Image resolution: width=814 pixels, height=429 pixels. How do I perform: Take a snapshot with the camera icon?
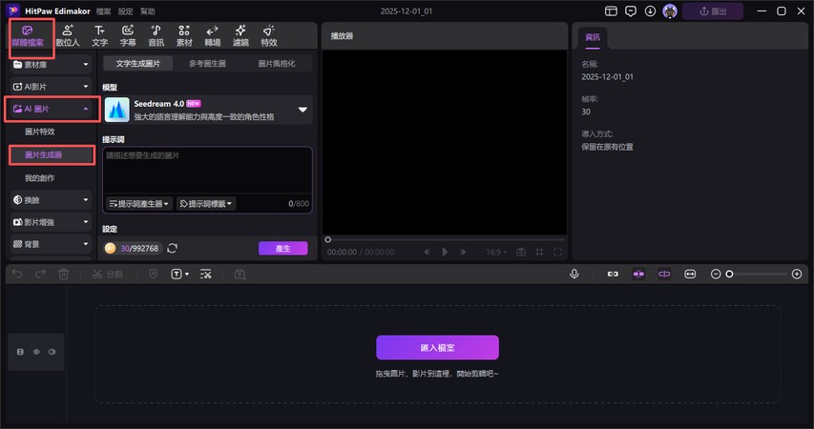521,252
